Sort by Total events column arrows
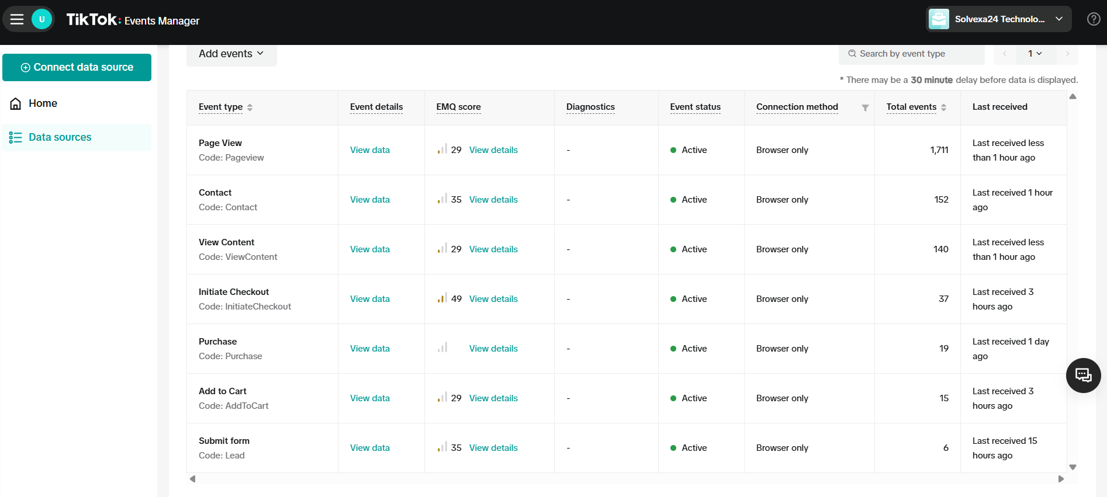The height and width of the screenshot is (497, 1107). tap(943, 107)
